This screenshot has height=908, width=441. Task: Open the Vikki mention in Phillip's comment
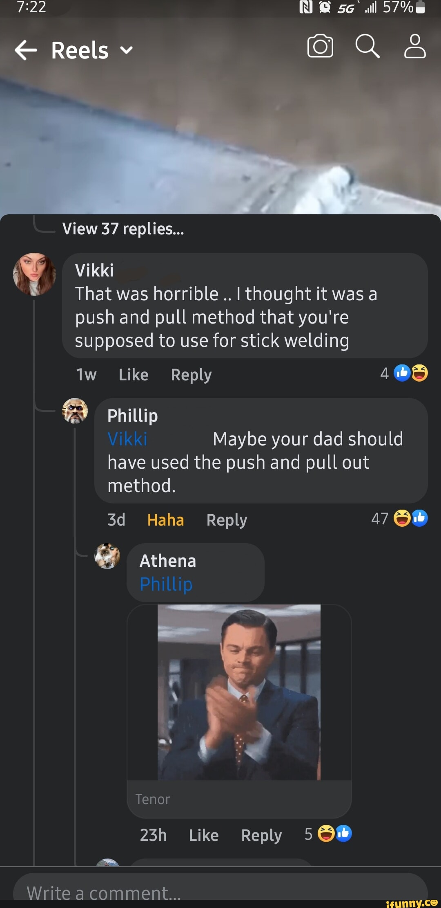[x=127, y=438]
